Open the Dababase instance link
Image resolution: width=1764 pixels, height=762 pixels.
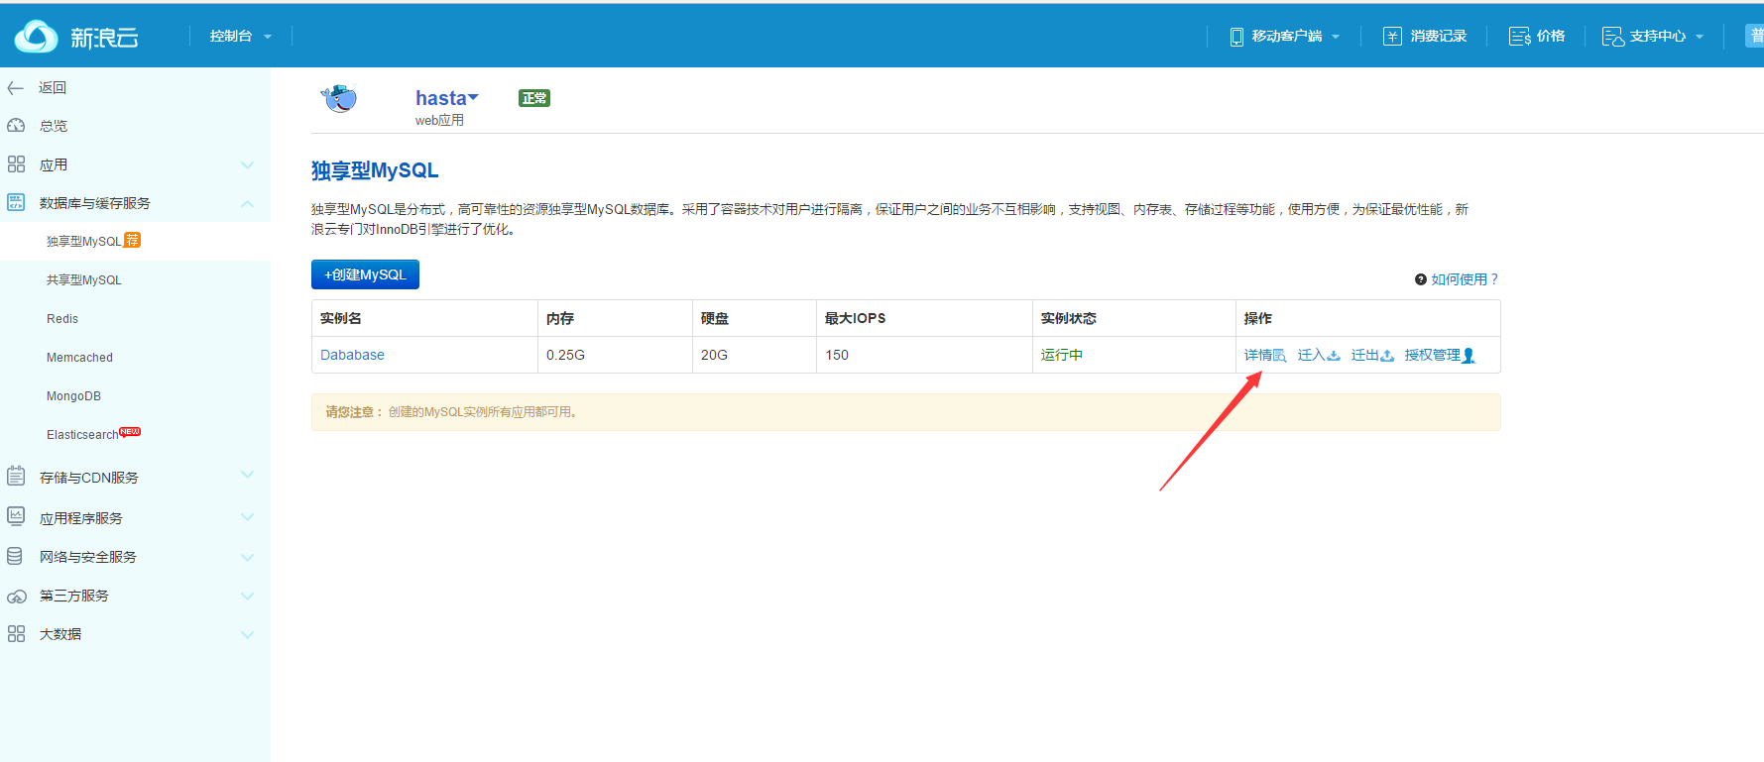point(352,355)
